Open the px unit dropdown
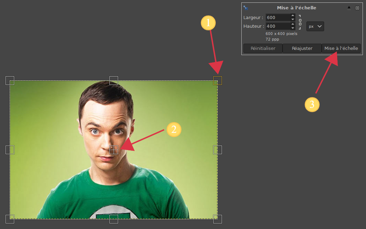The image size is (366, 229). coord(315,26)
